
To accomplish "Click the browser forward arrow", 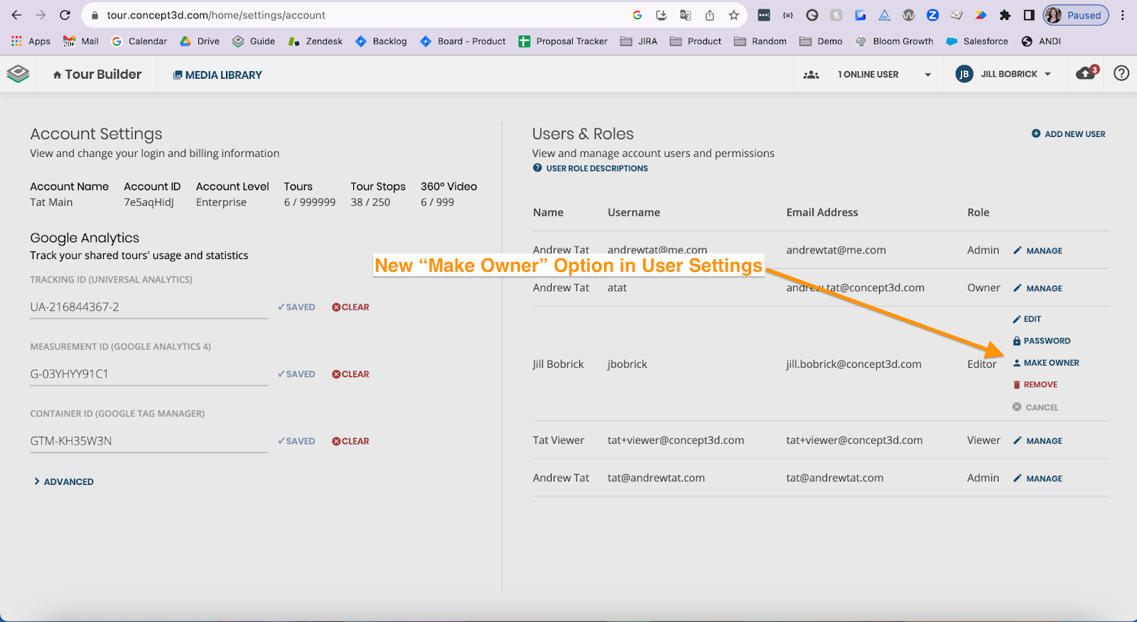I will [41, 15].
